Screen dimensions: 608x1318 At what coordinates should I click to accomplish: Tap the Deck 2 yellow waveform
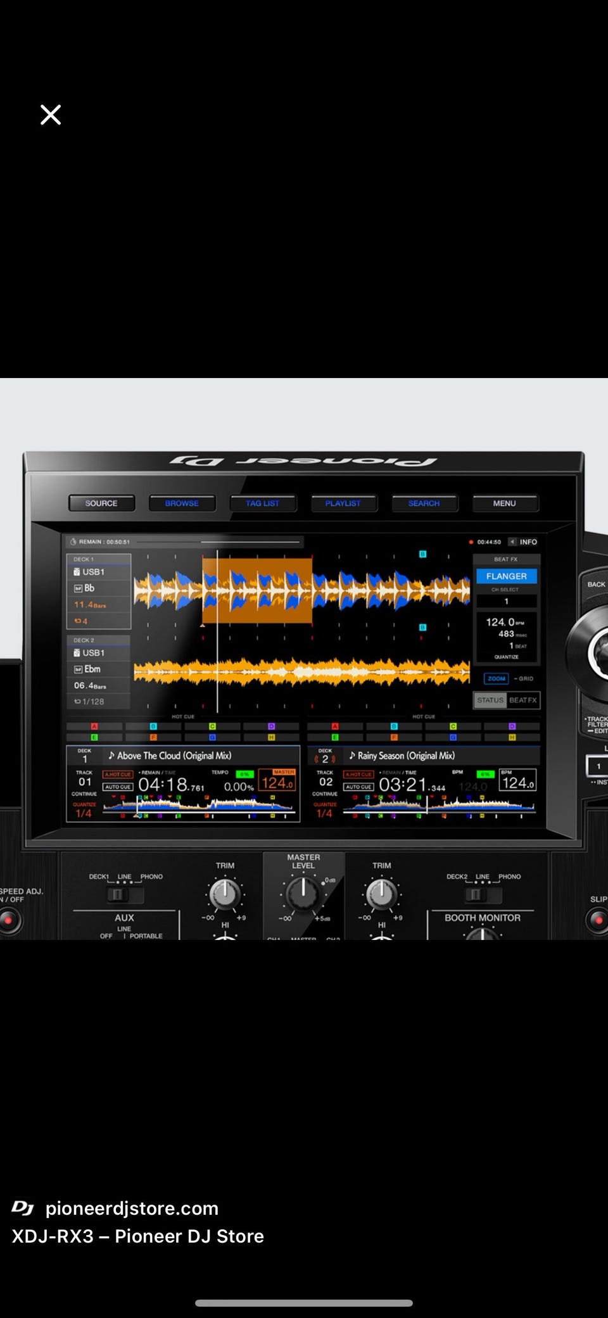click(x=302, y=671)
